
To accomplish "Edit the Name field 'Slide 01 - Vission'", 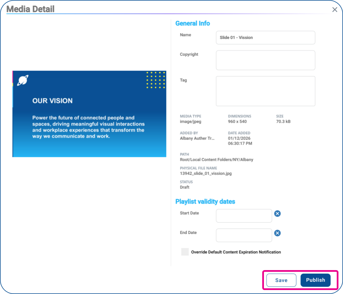I will tap(265, 38).
